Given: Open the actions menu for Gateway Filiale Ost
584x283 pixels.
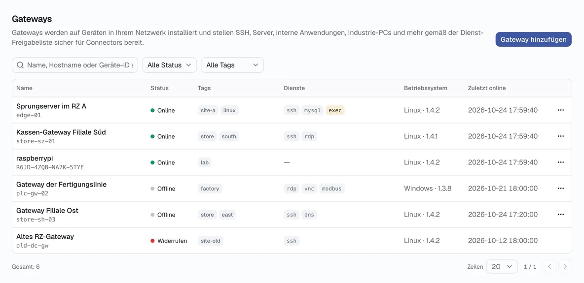Looking at the screenshot, I should point(560,214).
